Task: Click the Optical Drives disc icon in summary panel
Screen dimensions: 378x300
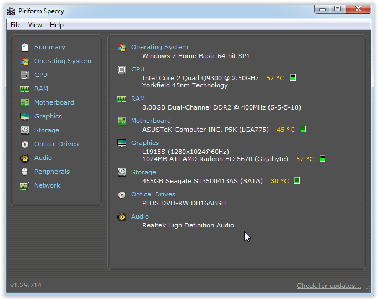Action: (x=122, y=195)
